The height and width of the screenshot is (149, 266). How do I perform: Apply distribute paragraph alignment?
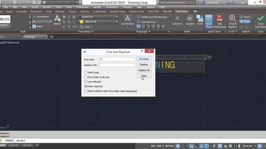(163, 26)
